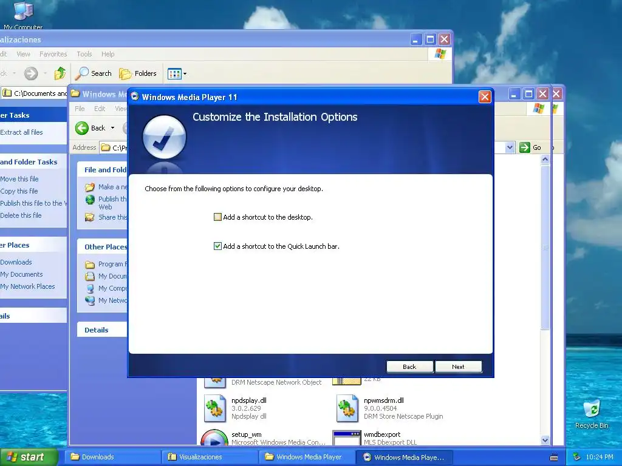The width and height of the screenshot is (622, 466).
Task: Open My Documents icon in Other Places
Action: (x=90, y=276)
